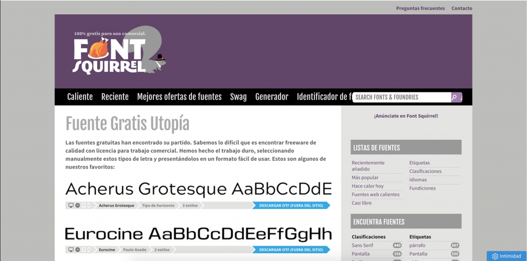The height and width of the screenshot is (261, 527).
Task: Open Etiquetas in Listas de Fuentes
Action: point(419,163)
